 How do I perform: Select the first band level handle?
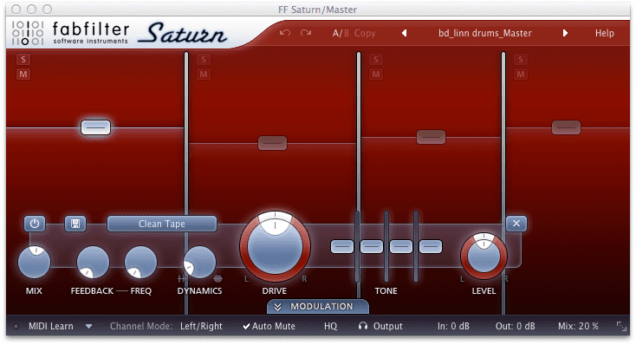click(95, 127)
